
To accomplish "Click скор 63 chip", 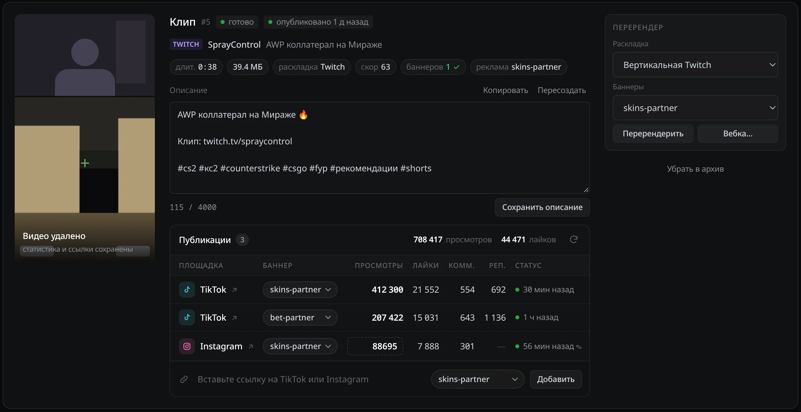I will [375, 67].
